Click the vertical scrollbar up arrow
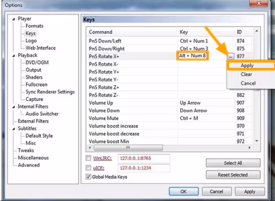This screenshot has height=201, width=275. pyautogui.click(x=257, y=31)
